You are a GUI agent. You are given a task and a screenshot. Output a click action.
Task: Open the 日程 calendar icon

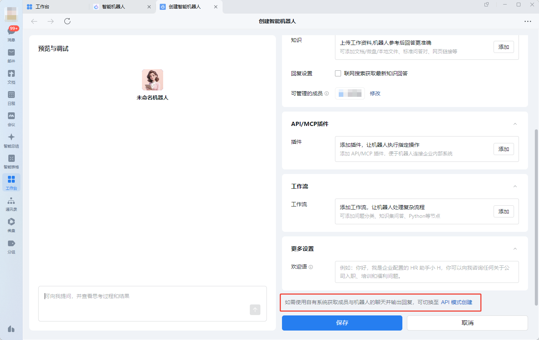point(11,95)
